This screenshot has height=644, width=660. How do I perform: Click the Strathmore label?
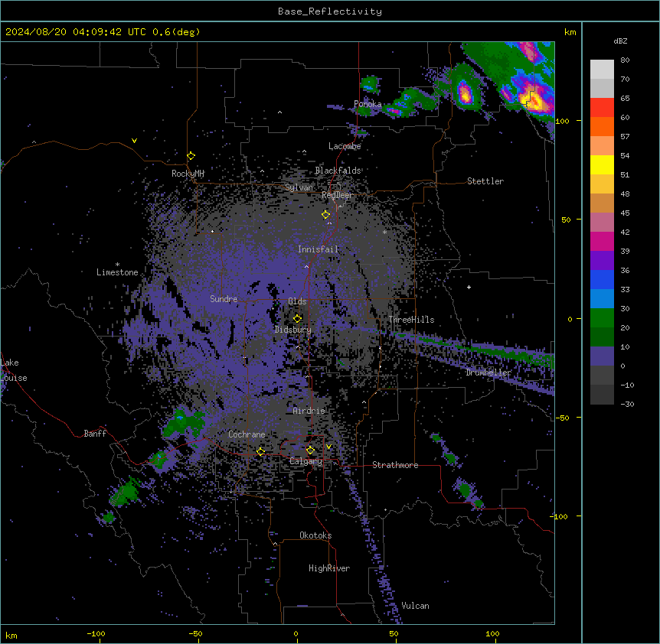[x=395, y=465]
